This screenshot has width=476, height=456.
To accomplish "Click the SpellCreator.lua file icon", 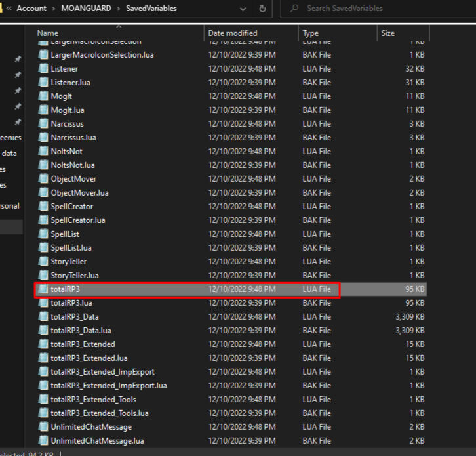I will click(43, 220).
